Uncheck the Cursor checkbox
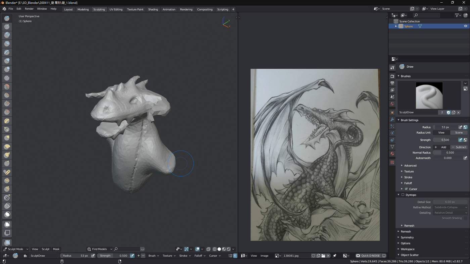470x264 pixels. coord(406,189)
